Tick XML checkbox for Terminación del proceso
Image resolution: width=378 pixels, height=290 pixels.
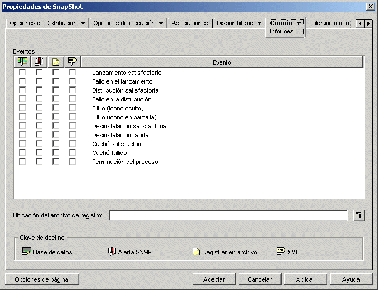pos(72,162)
